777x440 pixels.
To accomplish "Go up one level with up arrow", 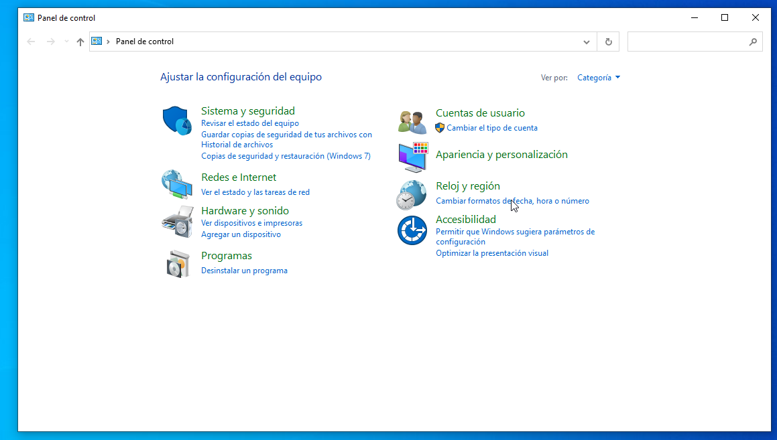I will point(80,42).
